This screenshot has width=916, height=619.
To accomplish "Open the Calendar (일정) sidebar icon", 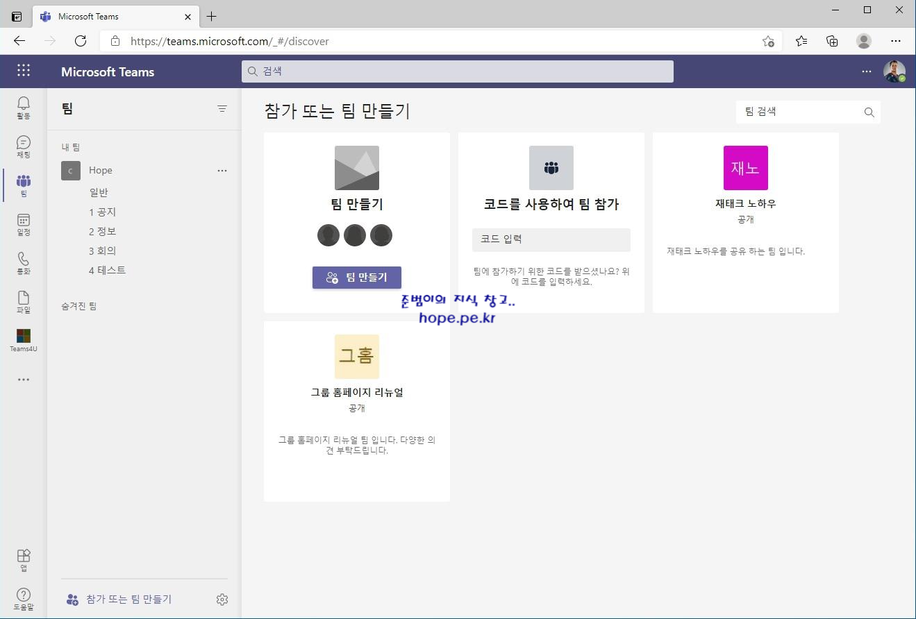I will pos(24,224).
